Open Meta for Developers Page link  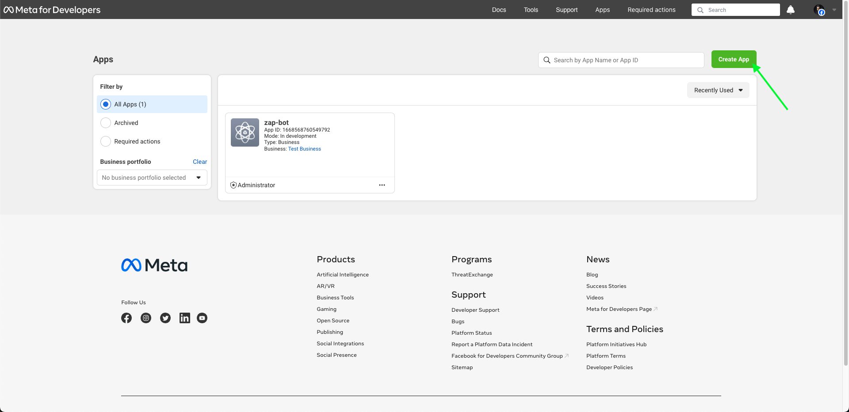(619, 309)
